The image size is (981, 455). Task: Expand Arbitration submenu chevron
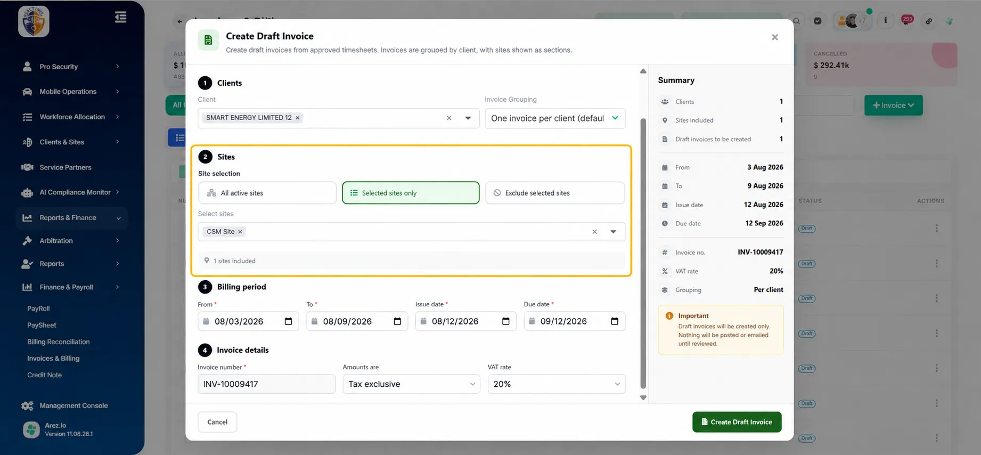click(x=117, y=241)
